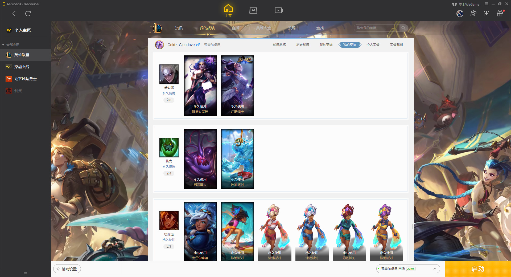Select 地下城与勇士 in sidebar
This screenshot has width=511, height=277.
(25, 79)
